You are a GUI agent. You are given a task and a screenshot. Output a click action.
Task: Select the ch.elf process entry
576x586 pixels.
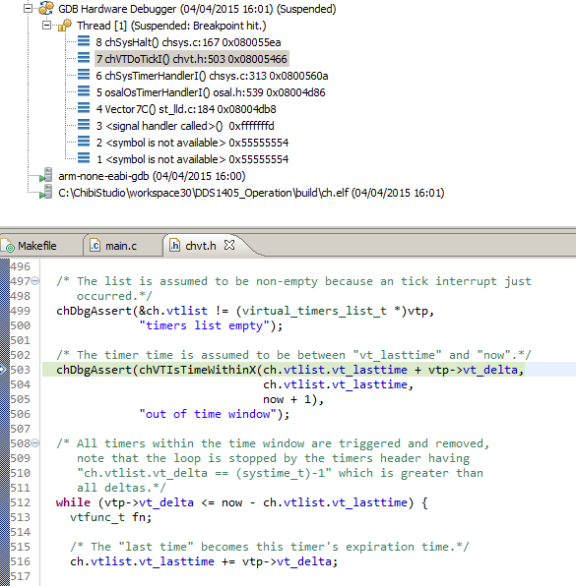point(251,193)
